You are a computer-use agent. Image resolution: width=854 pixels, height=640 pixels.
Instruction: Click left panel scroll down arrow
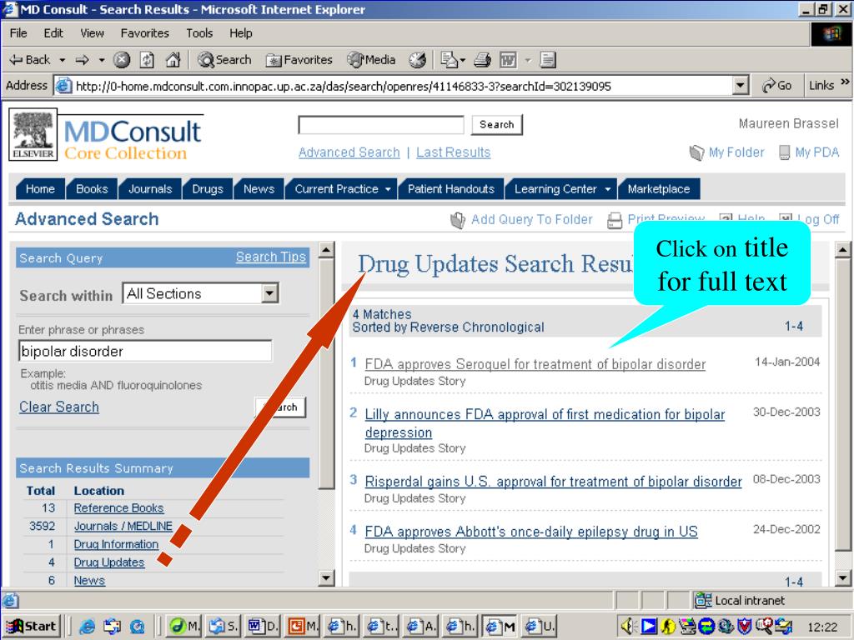(326, 577)
